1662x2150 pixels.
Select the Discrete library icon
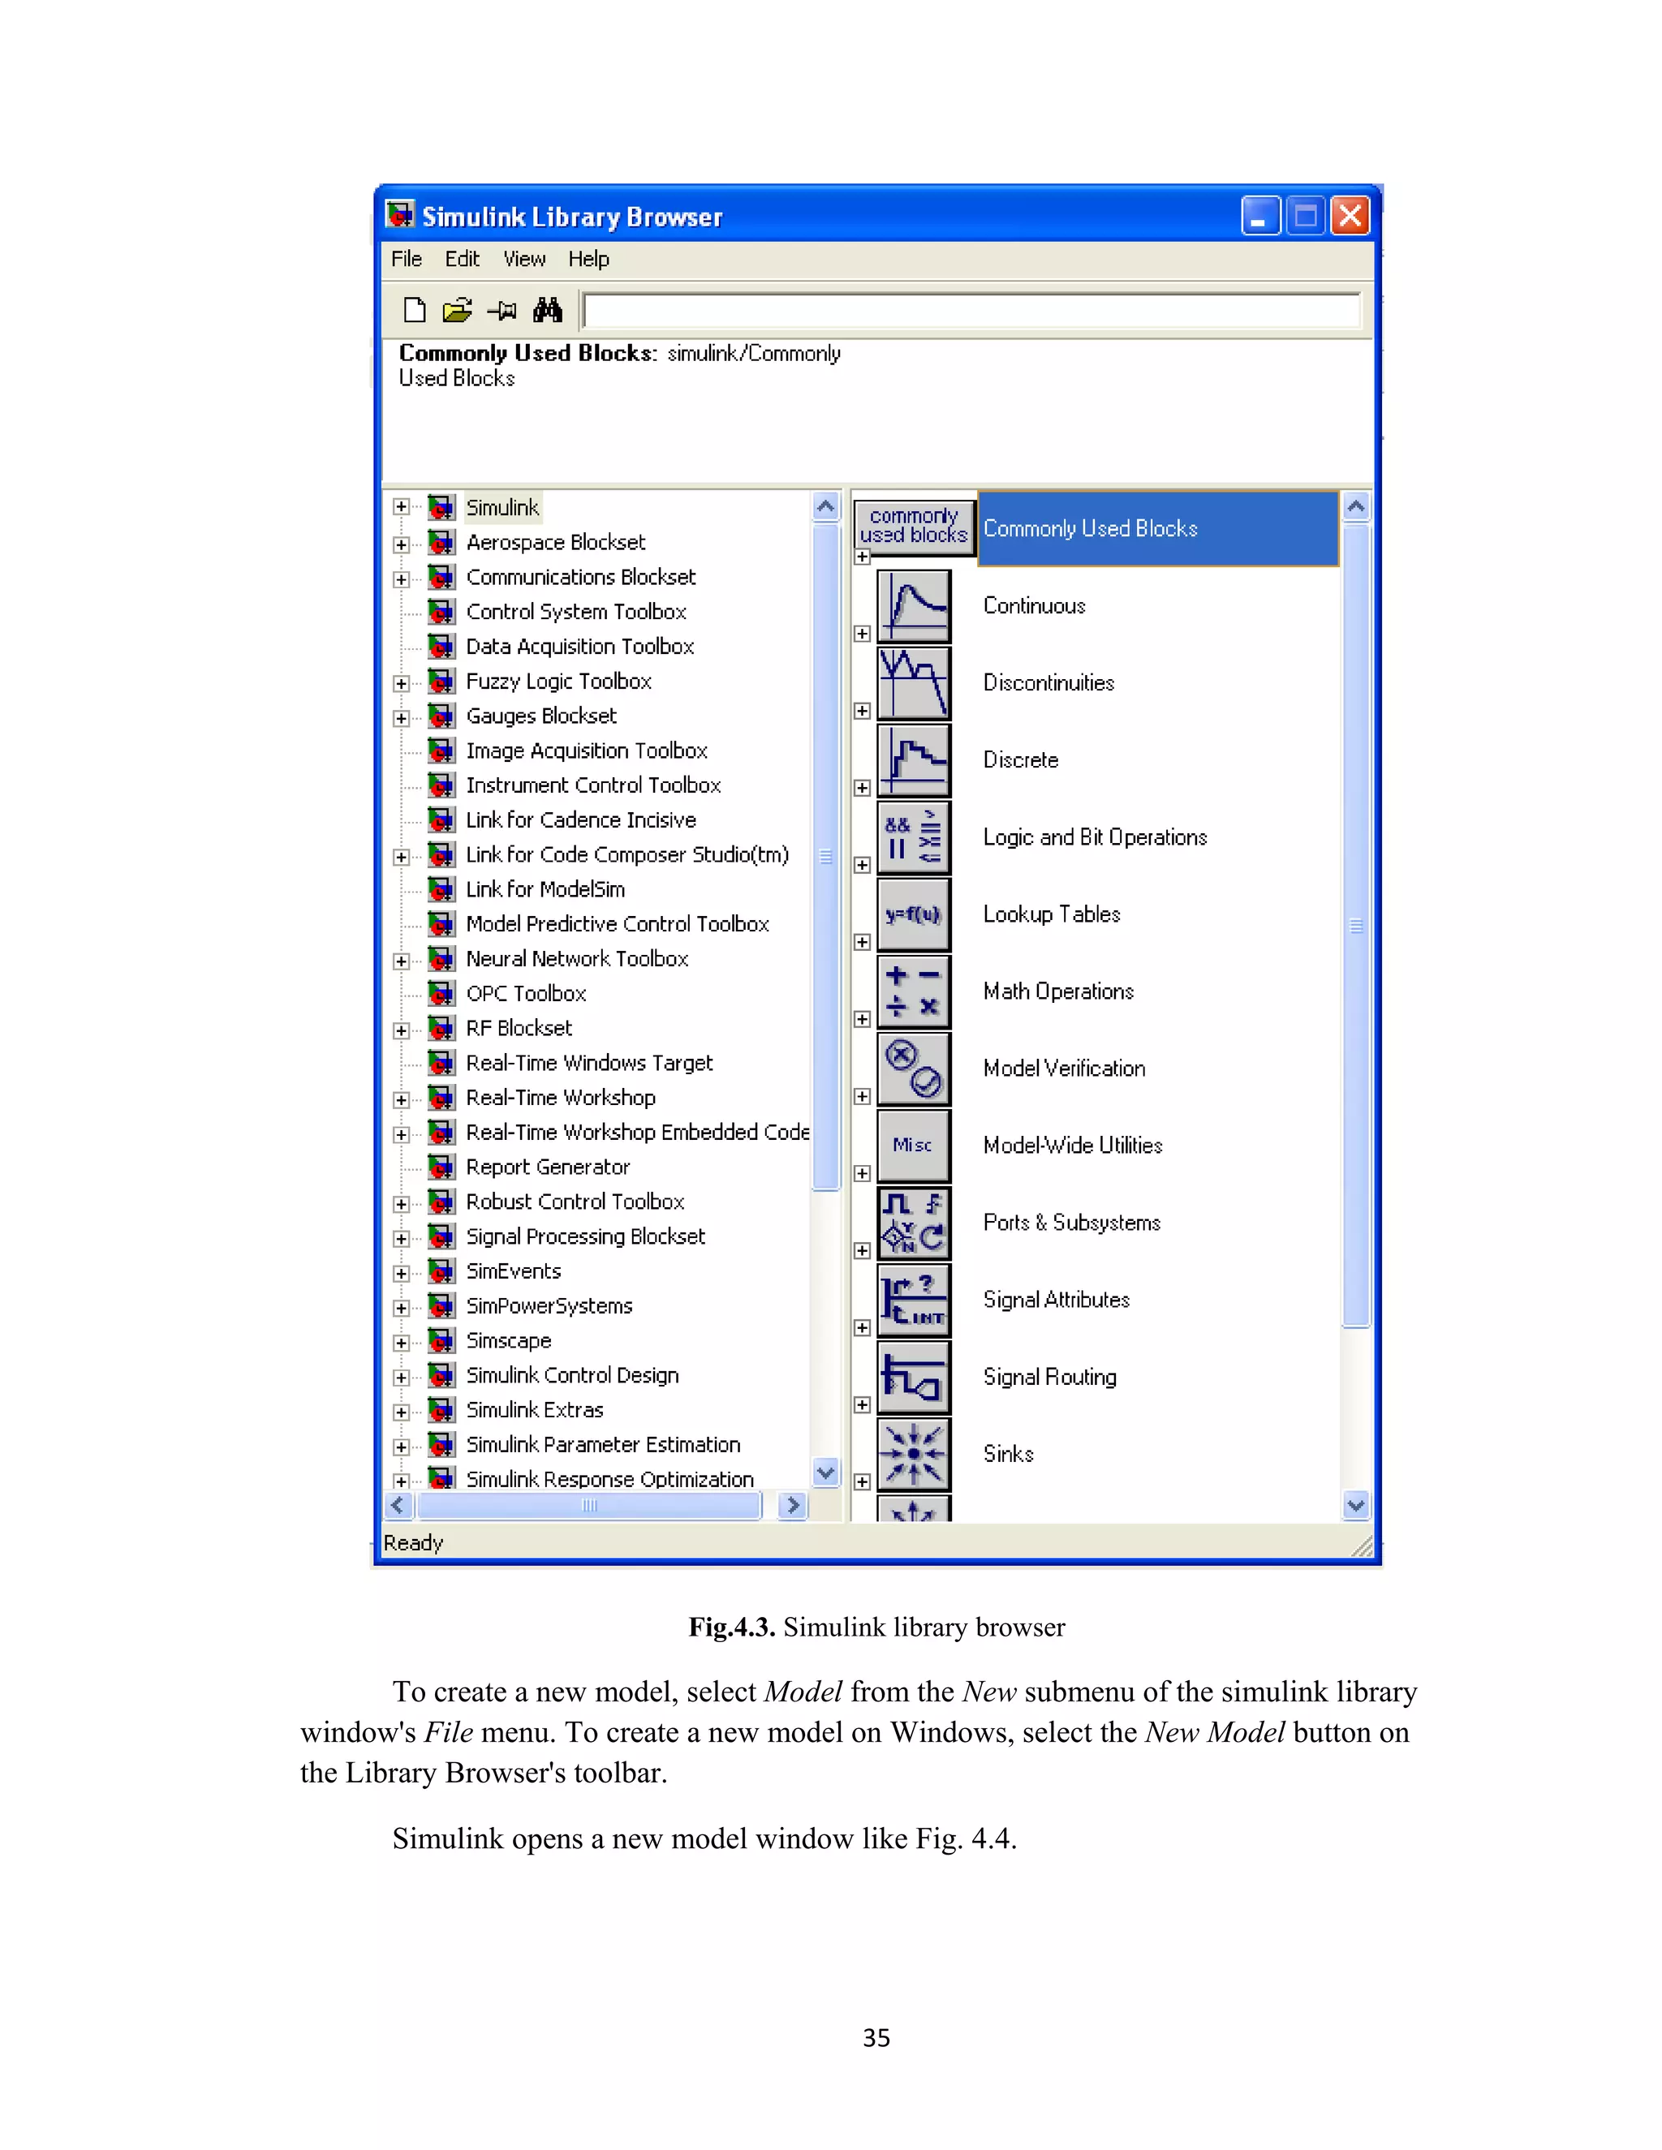914,760
